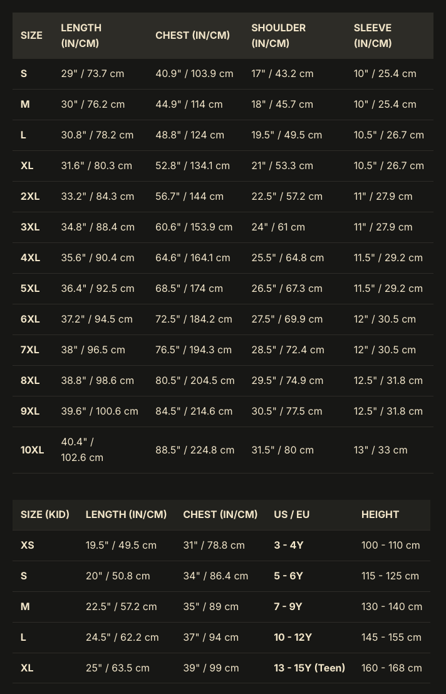Click the HEIGHT column header
Viewport: 446px width, 694px height.
(380, 514)
